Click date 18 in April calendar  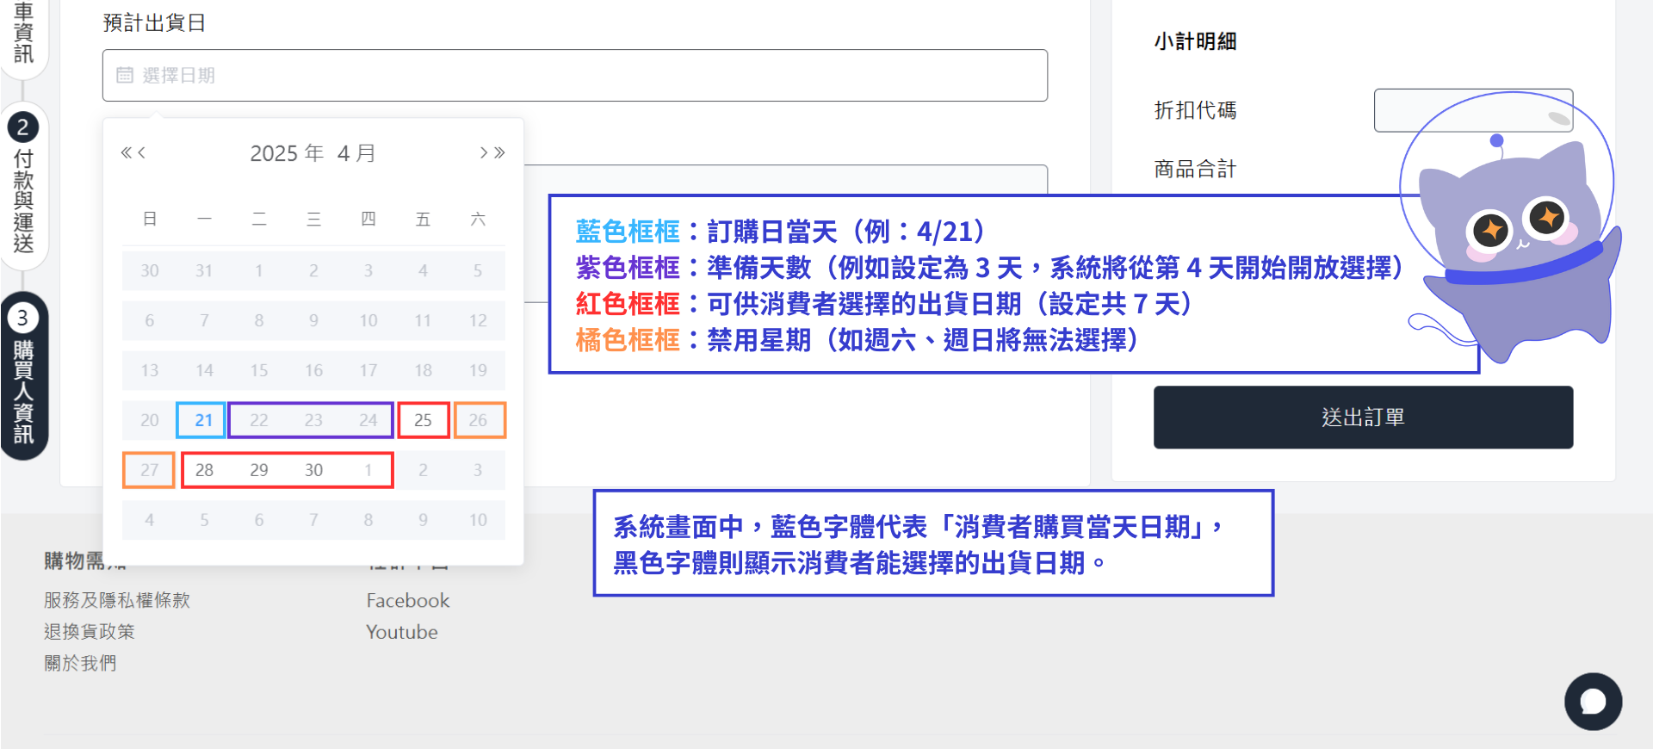[423, 370]
